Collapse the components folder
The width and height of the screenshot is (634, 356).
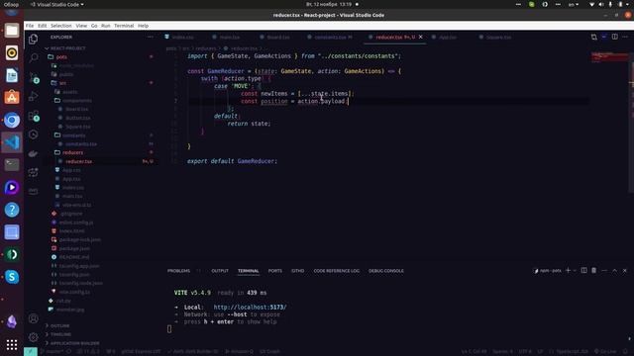pos(77,101)
